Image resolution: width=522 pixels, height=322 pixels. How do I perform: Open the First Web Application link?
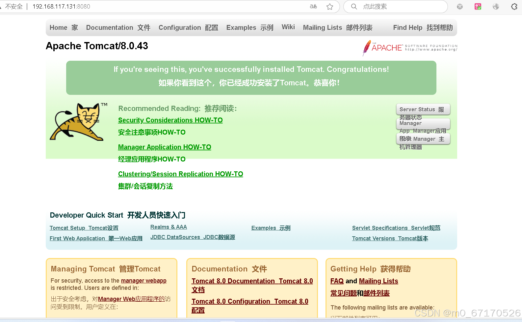click(96, 238)
